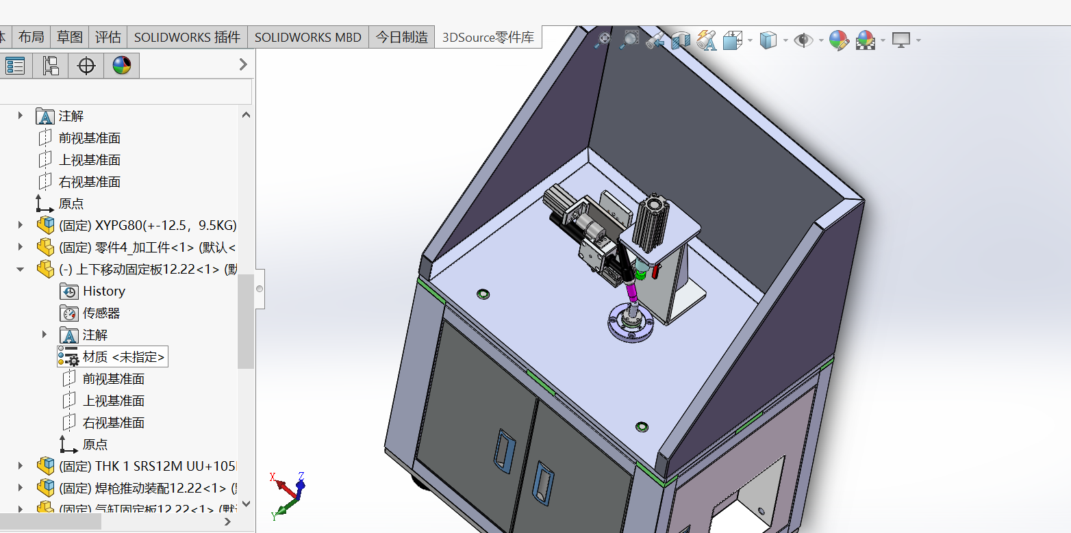Switch to the DimXpertManager tab
1071x533 pixels.
(x=86, y=66)
